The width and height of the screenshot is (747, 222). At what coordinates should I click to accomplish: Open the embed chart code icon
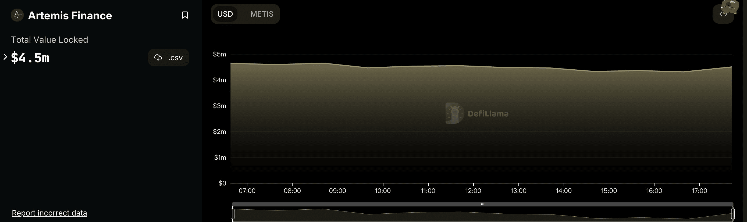(x=723, y=14)
